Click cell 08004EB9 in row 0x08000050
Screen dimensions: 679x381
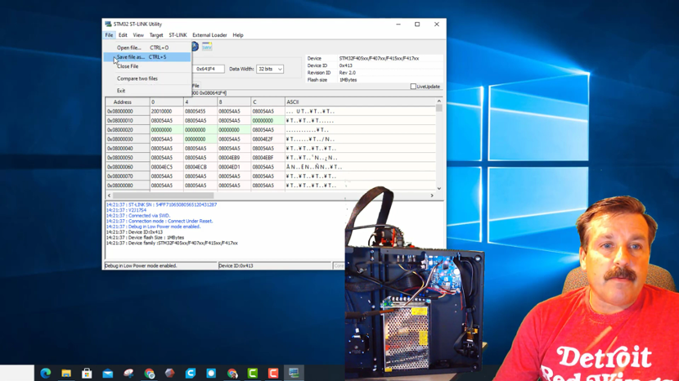point(234,158)
